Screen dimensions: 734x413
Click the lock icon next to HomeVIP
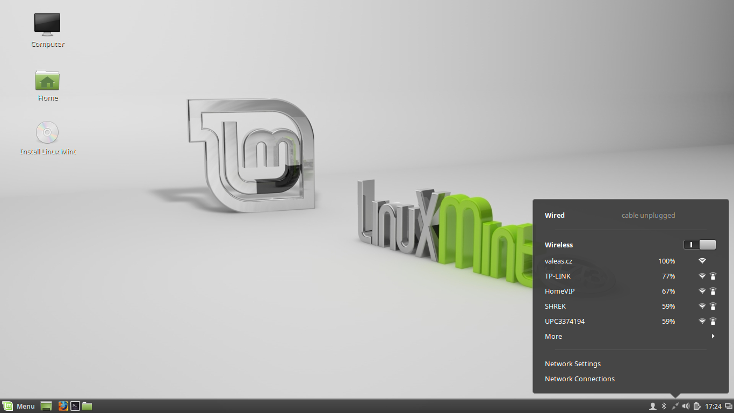pyautogui.click(x=713, y=291)
